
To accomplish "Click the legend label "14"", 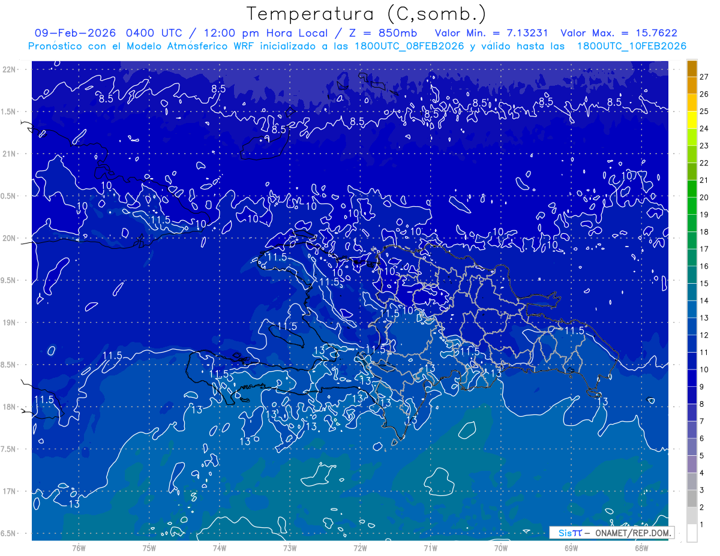I will tap(704, 300).
